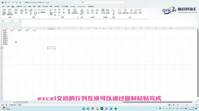Switch to the Data tab
Screen dimensions: 199x111
[x=30, y=6]
